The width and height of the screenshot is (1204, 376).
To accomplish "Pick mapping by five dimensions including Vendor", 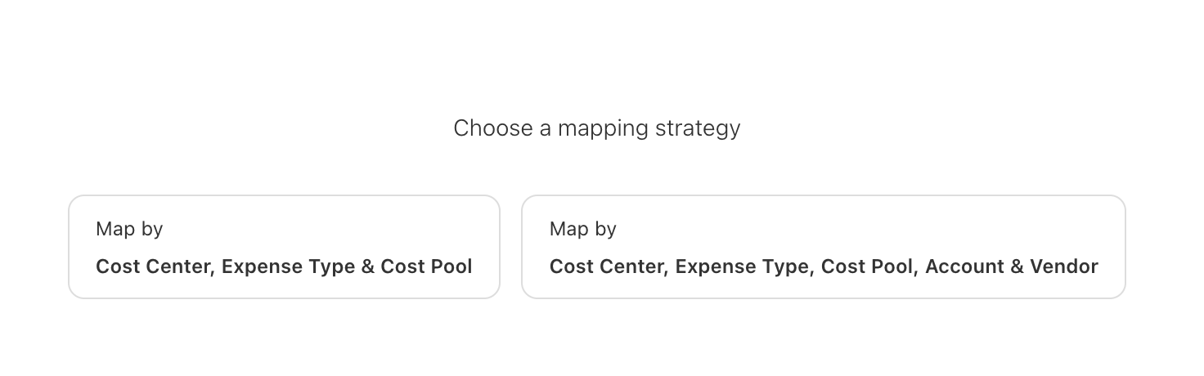I will click(x=823, y=247).
